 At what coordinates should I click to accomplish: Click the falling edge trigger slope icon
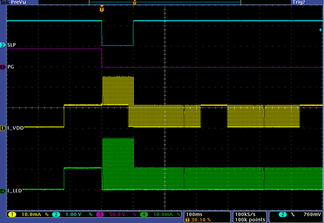tap(293, 214)
